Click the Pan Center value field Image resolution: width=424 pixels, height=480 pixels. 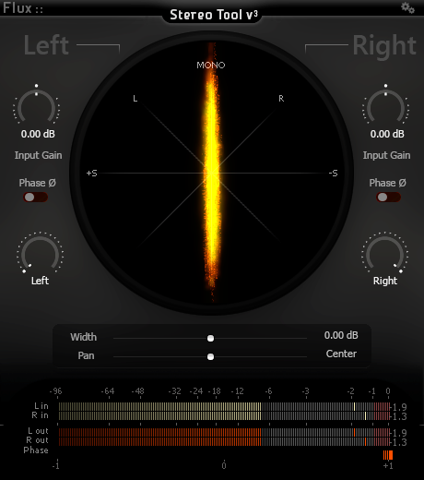341,354
